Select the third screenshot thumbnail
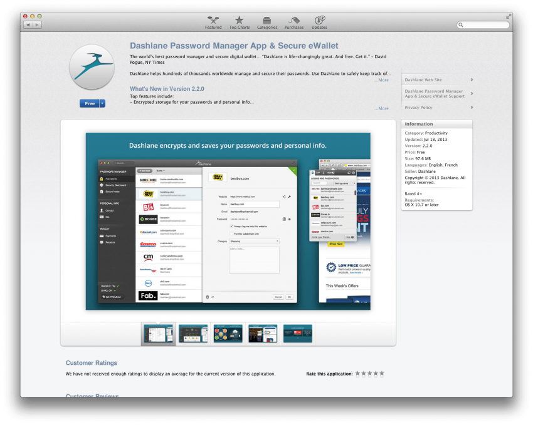The image size is (533, 425). click(228, 334)
